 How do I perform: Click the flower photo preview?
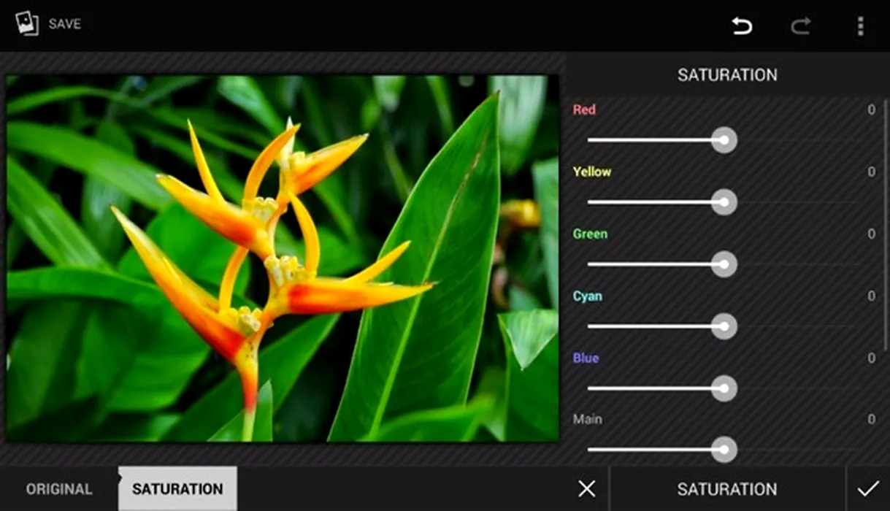coord(282,258)
